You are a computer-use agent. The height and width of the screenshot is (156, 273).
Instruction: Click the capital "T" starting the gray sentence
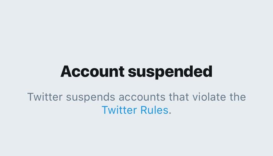(x=30, y=97)
